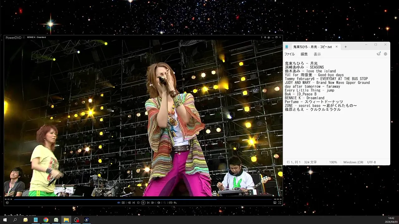Screen dimensions: 399x224
Task: Click the line '浜崎あゆみ - SEASONS'
Action: coord(304,67)
